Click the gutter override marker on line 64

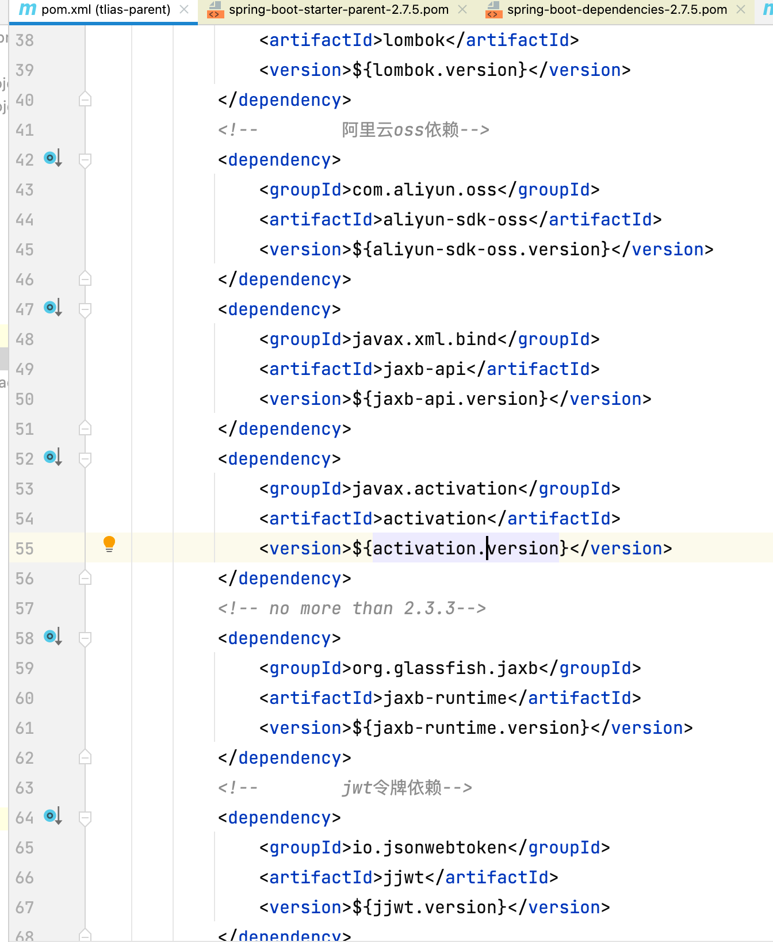53,816
